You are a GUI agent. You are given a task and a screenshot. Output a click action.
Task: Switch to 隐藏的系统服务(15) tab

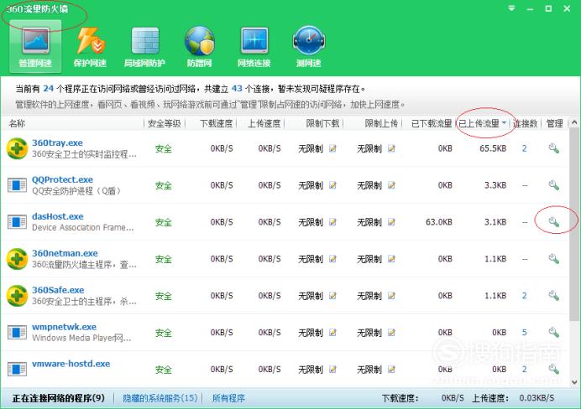pyautogui.click(x=160, y=398)
